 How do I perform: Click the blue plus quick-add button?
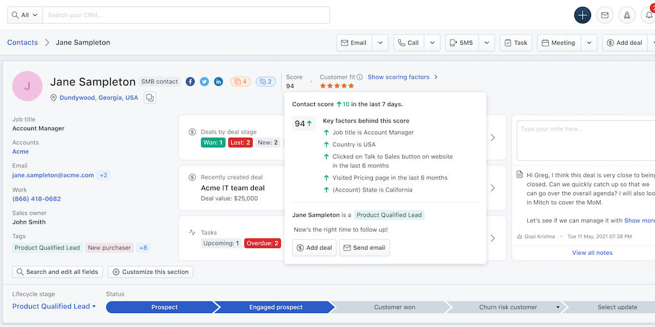point(582,15)
